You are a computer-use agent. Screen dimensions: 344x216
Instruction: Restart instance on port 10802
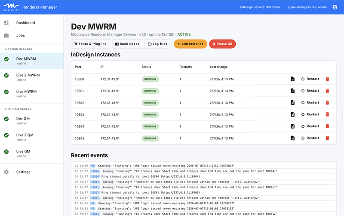310,102
